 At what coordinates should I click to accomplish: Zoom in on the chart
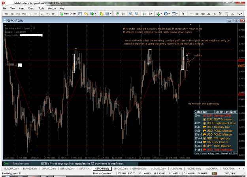[x=131, y=14]
